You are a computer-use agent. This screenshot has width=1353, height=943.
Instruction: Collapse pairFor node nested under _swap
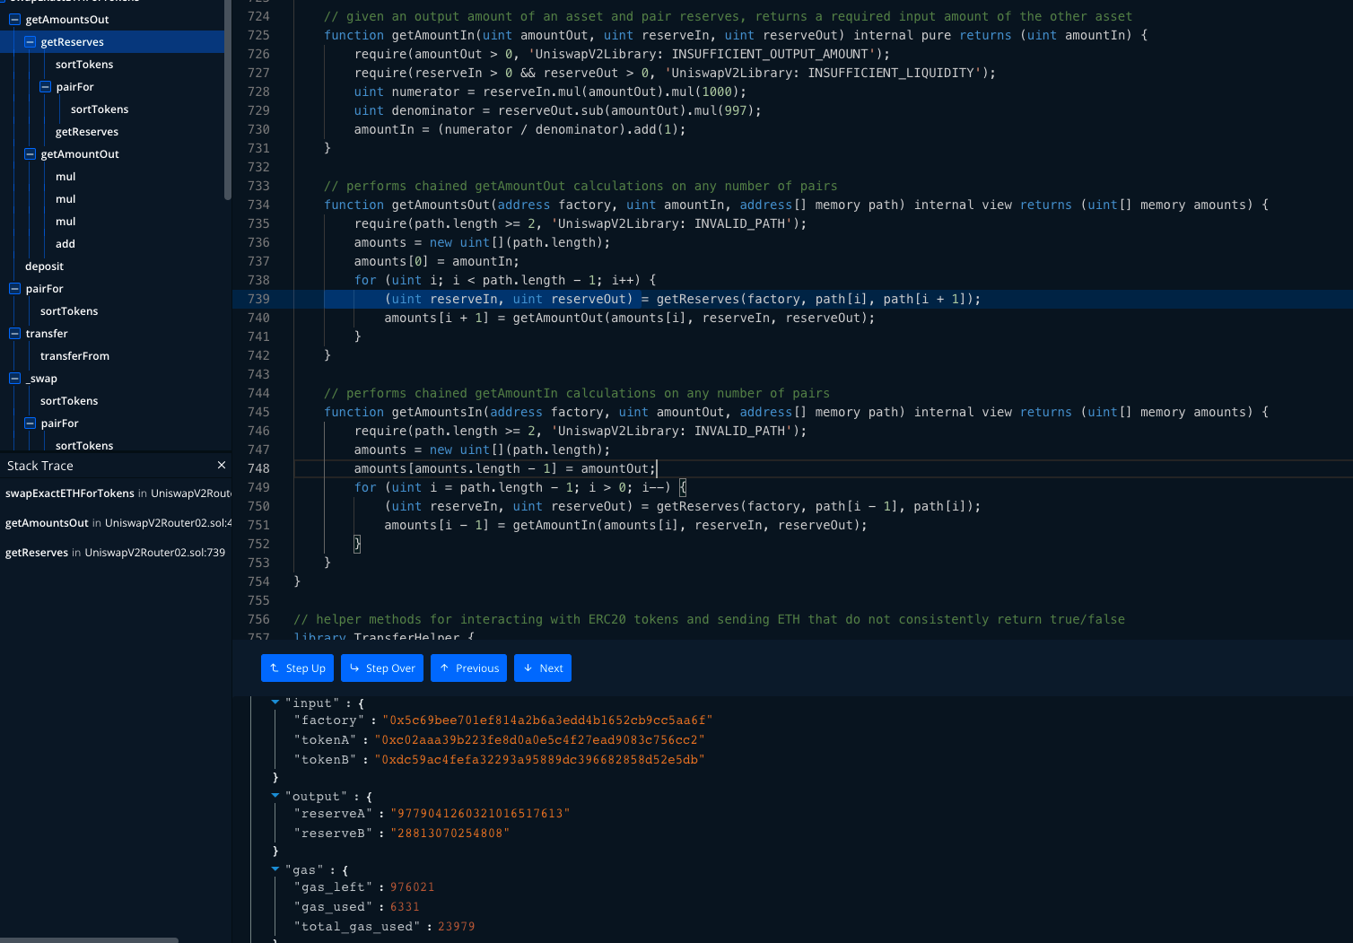click(30, 423)
